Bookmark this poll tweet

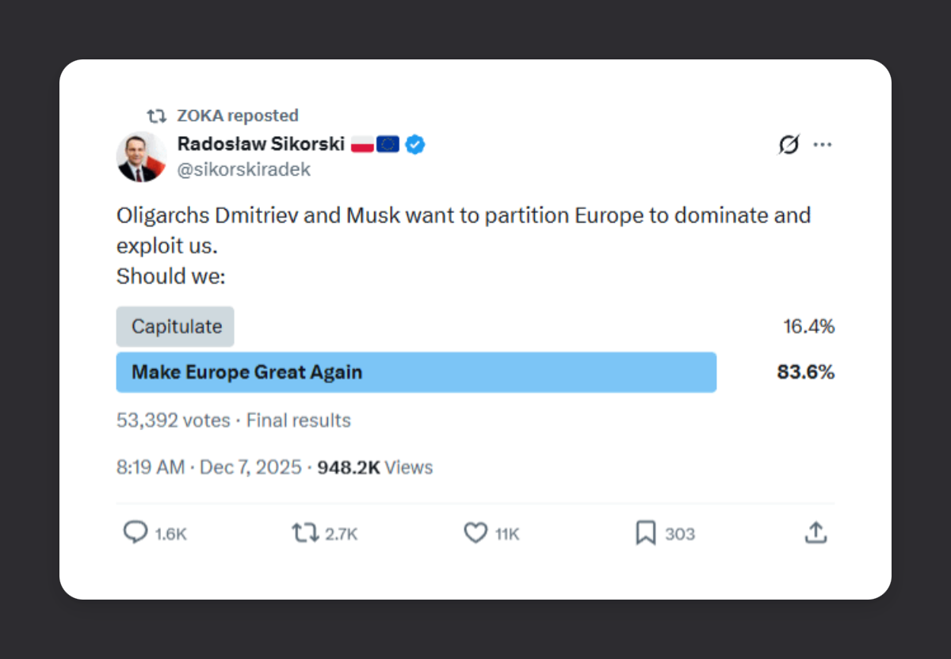(646, 533)
